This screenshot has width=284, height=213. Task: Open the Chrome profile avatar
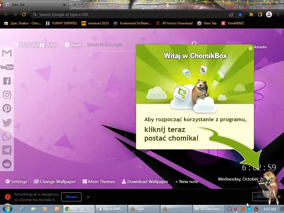269,14
